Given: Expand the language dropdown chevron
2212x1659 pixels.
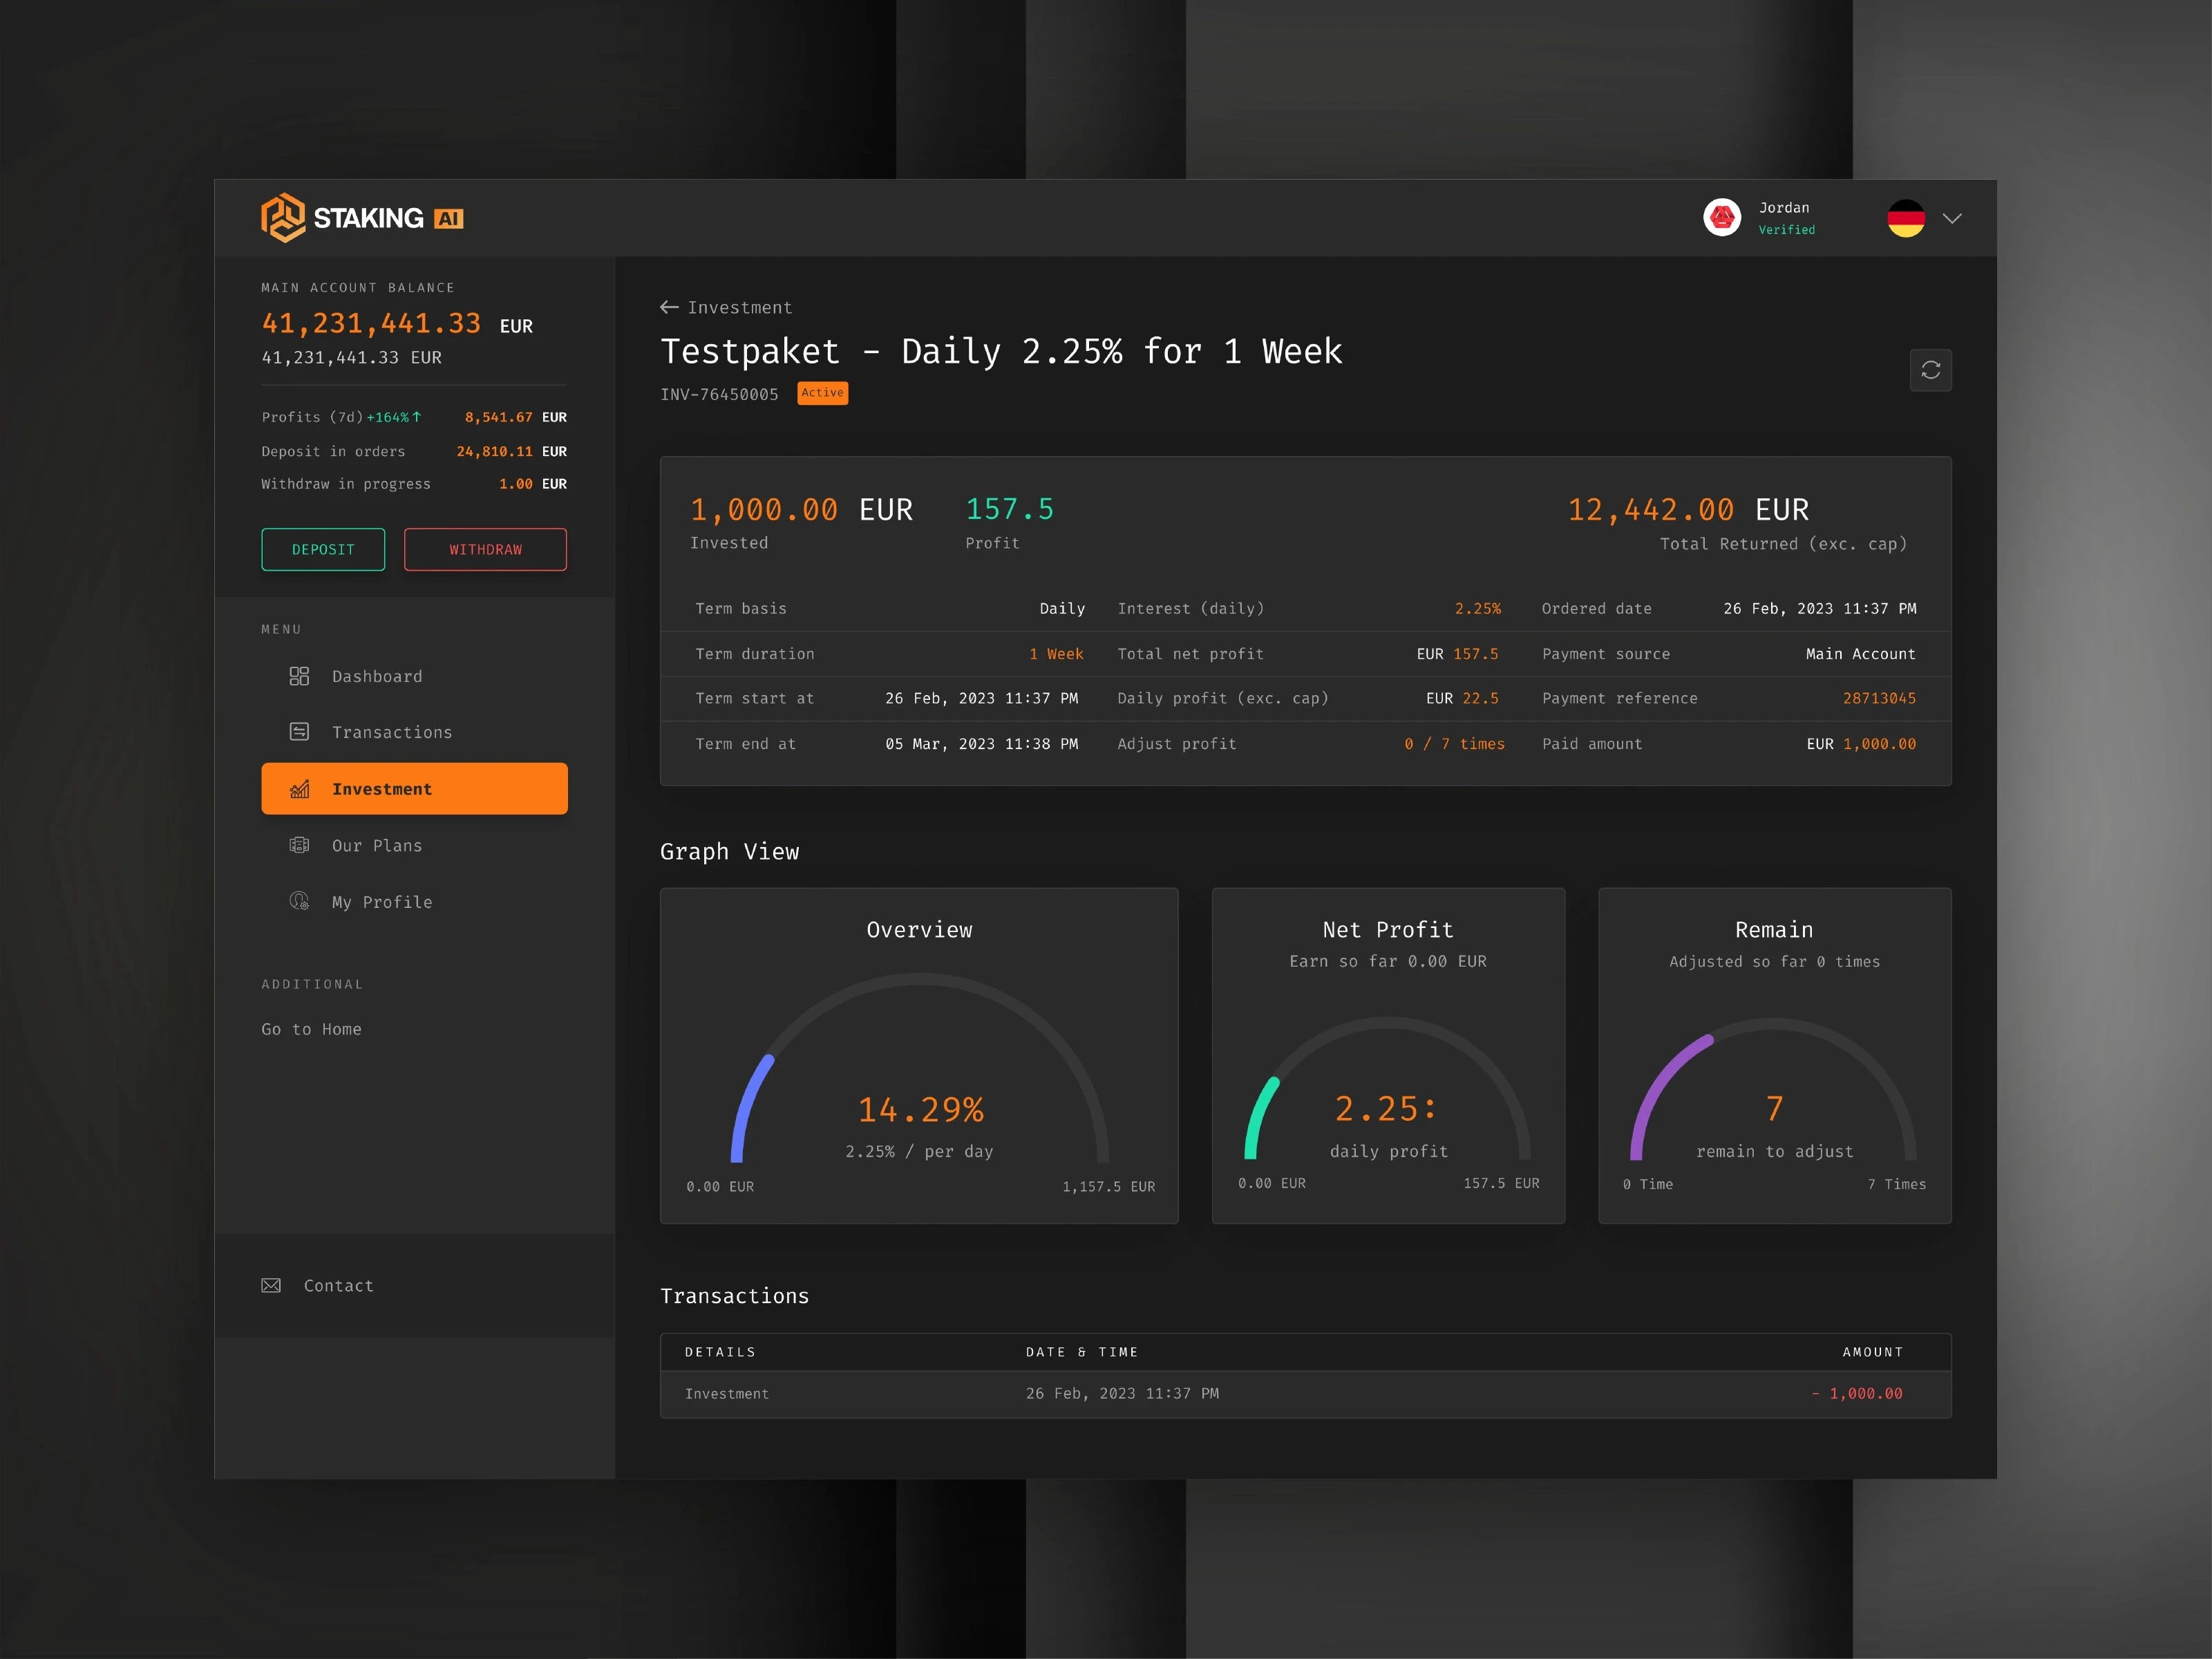Looking at the screenshot, I should tap(1951, 218).
